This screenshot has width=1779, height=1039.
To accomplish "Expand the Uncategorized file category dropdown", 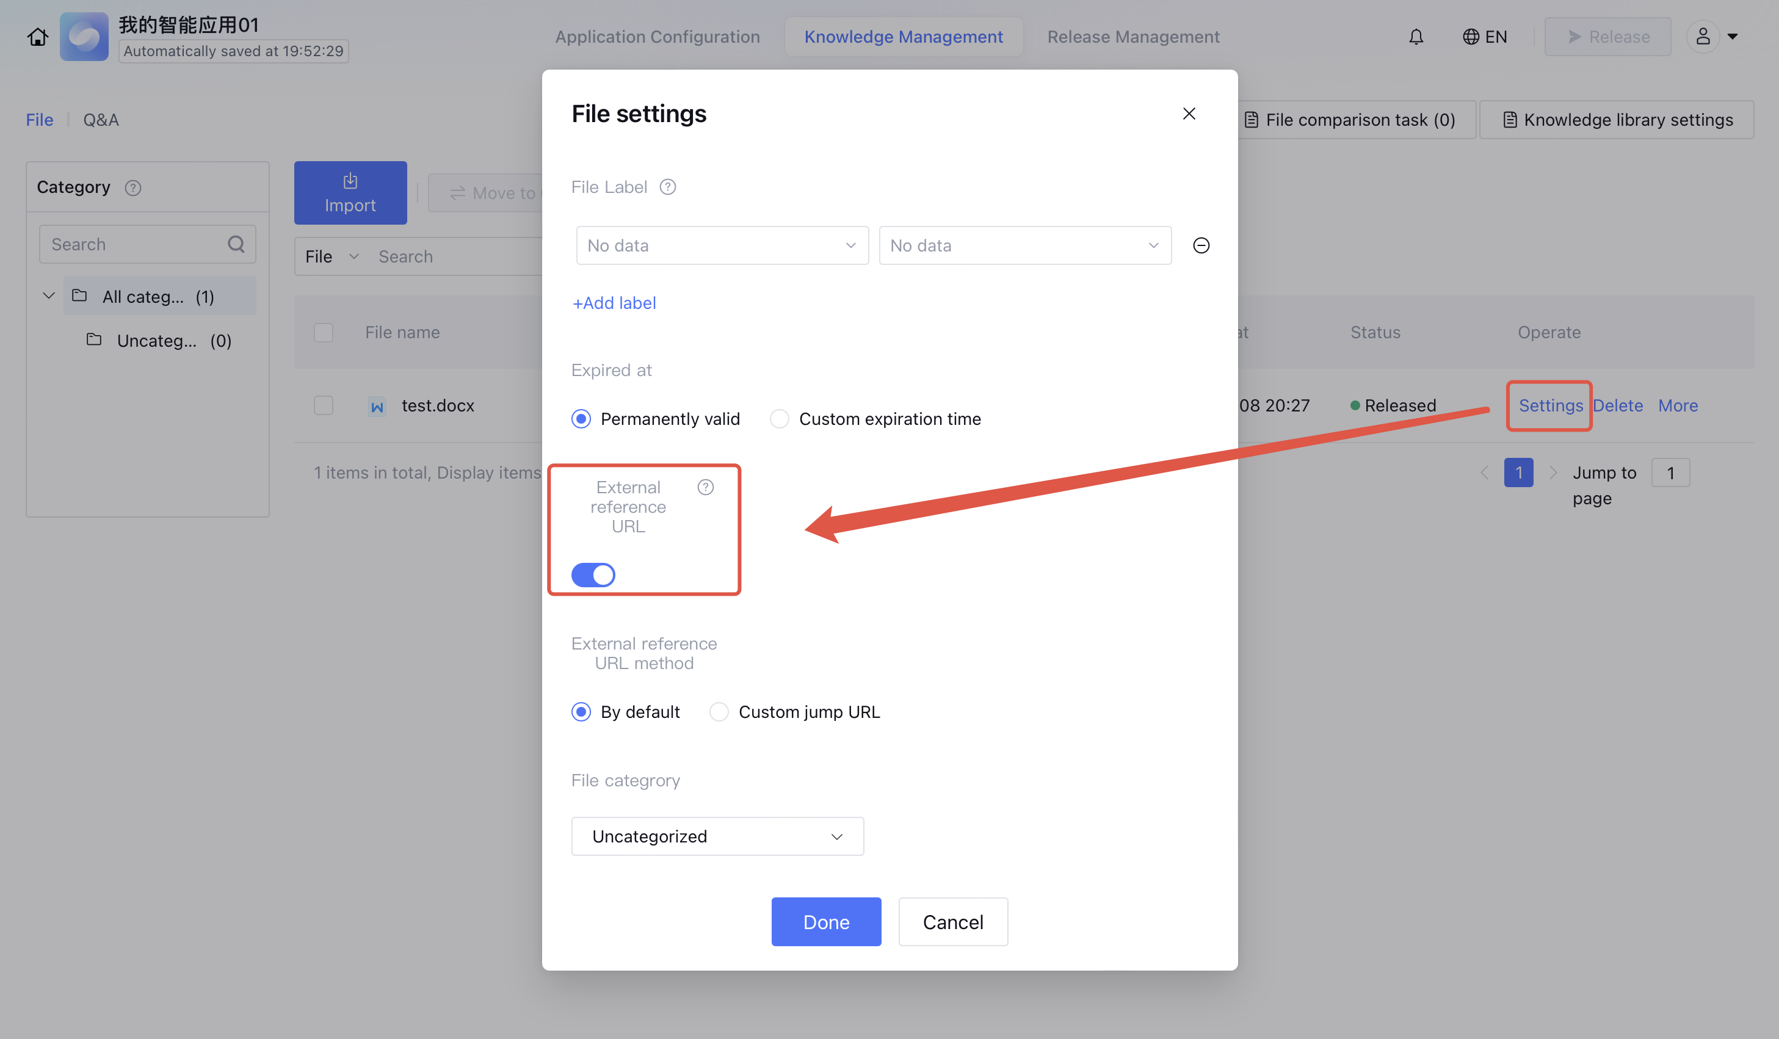I will point(717,836).
